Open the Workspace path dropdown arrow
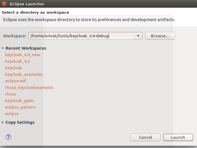197x148 pixels. point(138,36)
